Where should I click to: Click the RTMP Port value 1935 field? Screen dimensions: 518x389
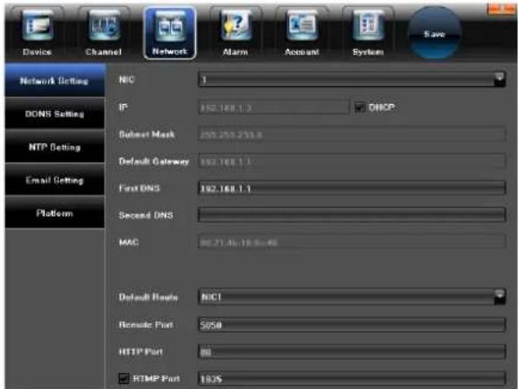352,379
